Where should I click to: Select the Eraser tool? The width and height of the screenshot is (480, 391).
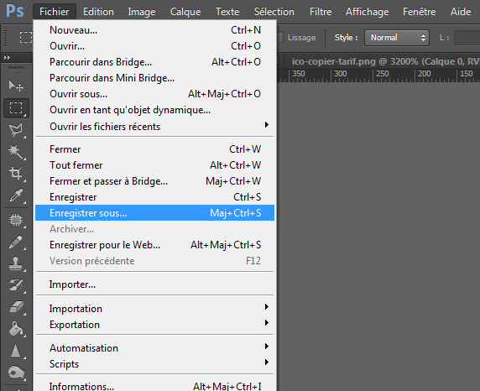click(x=16, y=307)
